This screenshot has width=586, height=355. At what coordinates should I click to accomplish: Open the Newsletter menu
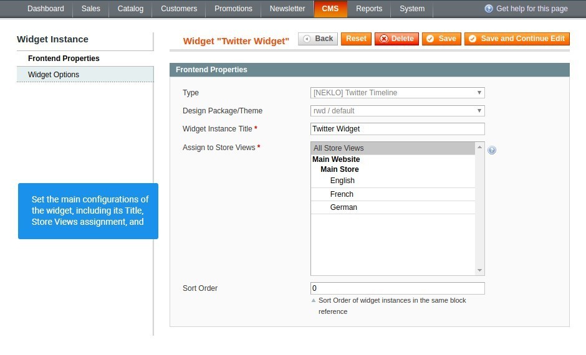point(287,9)
